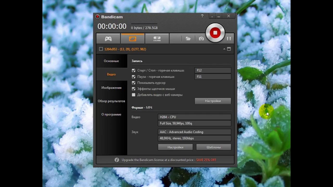Click Upgrade the Bandicam license text
Screen dimensions: 333x187
pos(157,160)
